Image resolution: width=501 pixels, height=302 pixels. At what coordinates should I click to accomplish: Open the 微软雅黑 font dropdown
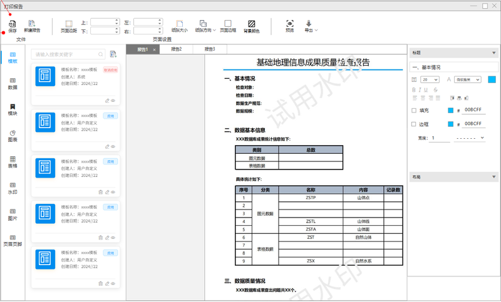click(467, 80)
